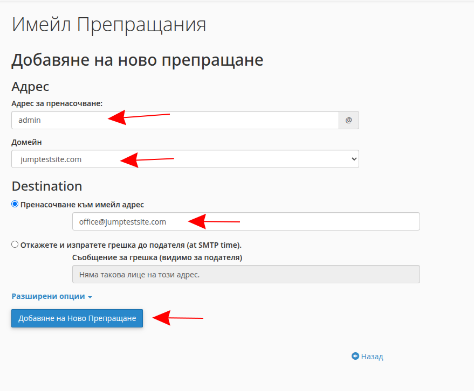474x391 pixels.
Task: Focus the address field containing admin
Action: [175, 120]
